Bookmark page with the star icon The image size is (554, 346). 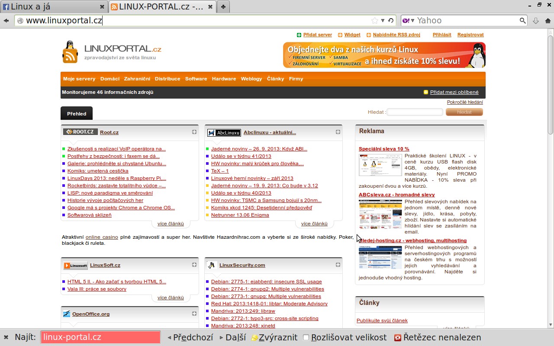(x=375, y=20)
